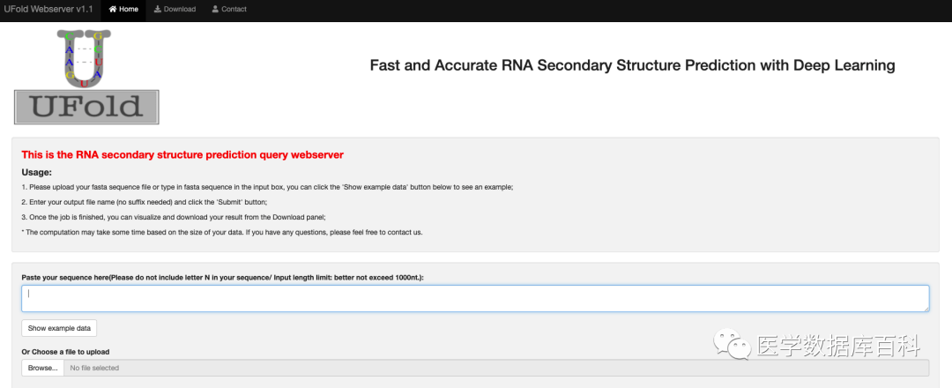Focus the sequence paste text area
Image resolution: width=952 pixels, height=388 pixels.
(x=475, y=298)
